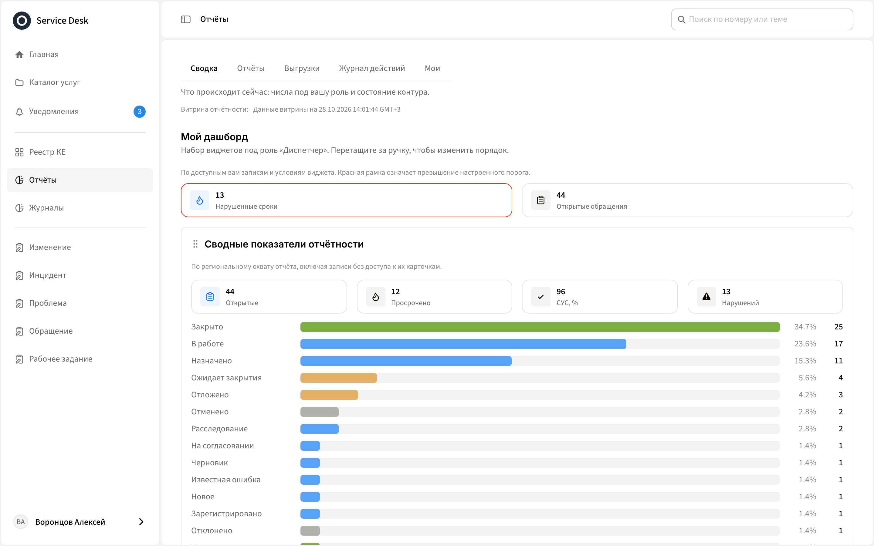This screenshot has height=546, width=874.
Task: Click the BA user avatar
Action: (x=21, y=522)
